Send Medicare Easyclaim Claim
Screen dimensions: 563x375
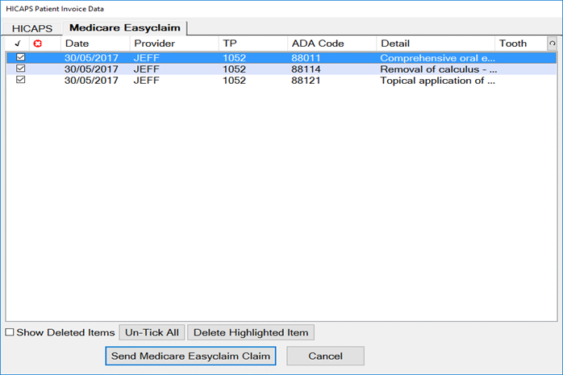tap(190, 356)
